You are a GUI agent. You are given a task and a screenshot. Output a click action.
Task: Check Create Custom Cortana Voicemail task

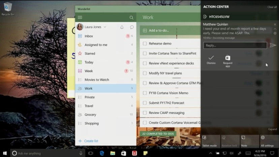tap(145, 123)
